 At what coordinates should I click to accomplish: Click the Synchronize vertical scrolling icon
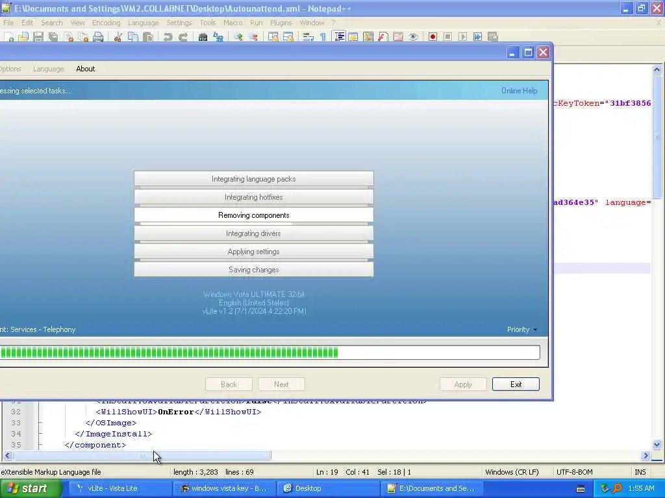[273, 37]
